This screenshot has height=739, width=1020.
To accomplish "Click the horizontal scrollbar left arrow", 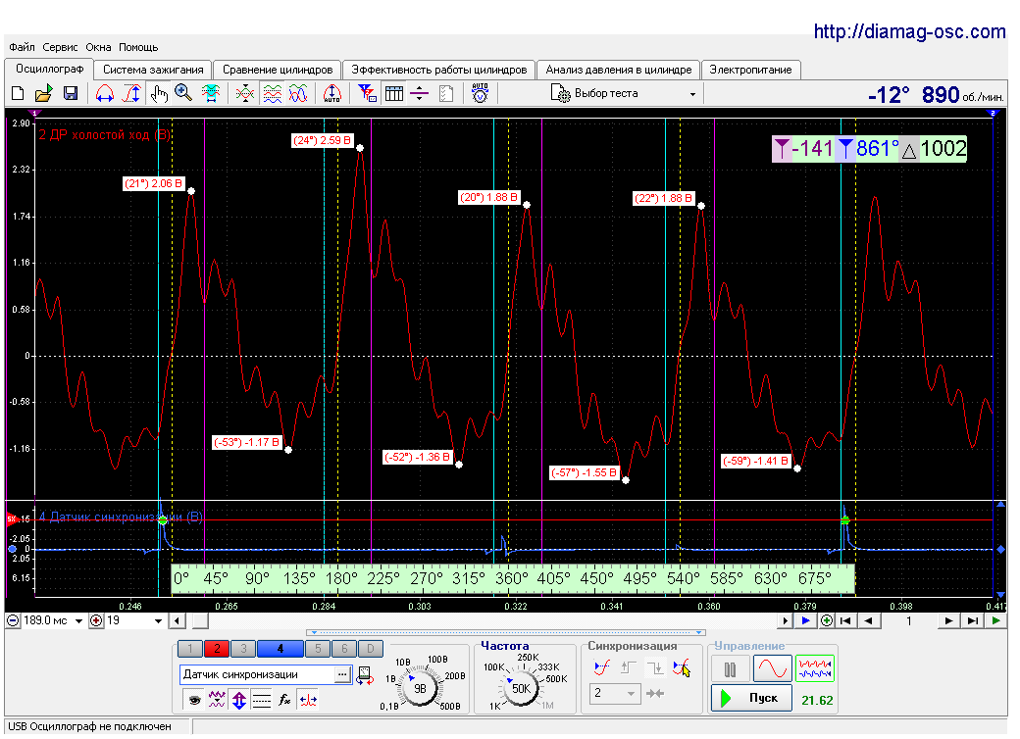I will click(x=177, y=621).
